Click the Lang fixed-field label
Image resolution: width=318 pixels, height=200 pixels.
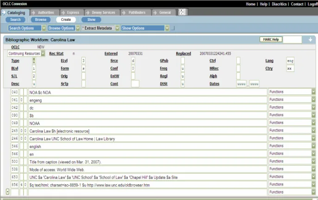click(269, 61)
